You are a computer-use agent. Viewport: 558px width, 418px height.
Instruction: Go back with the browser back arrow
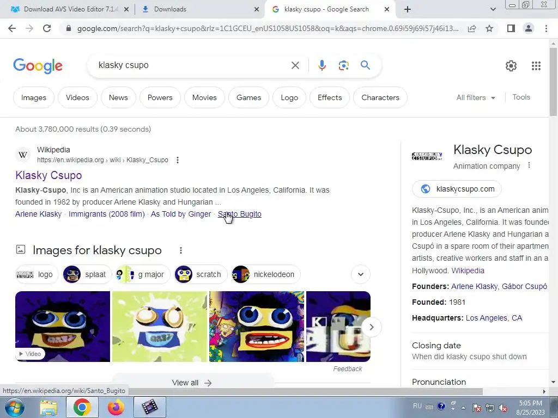click(x=12, y=28)
